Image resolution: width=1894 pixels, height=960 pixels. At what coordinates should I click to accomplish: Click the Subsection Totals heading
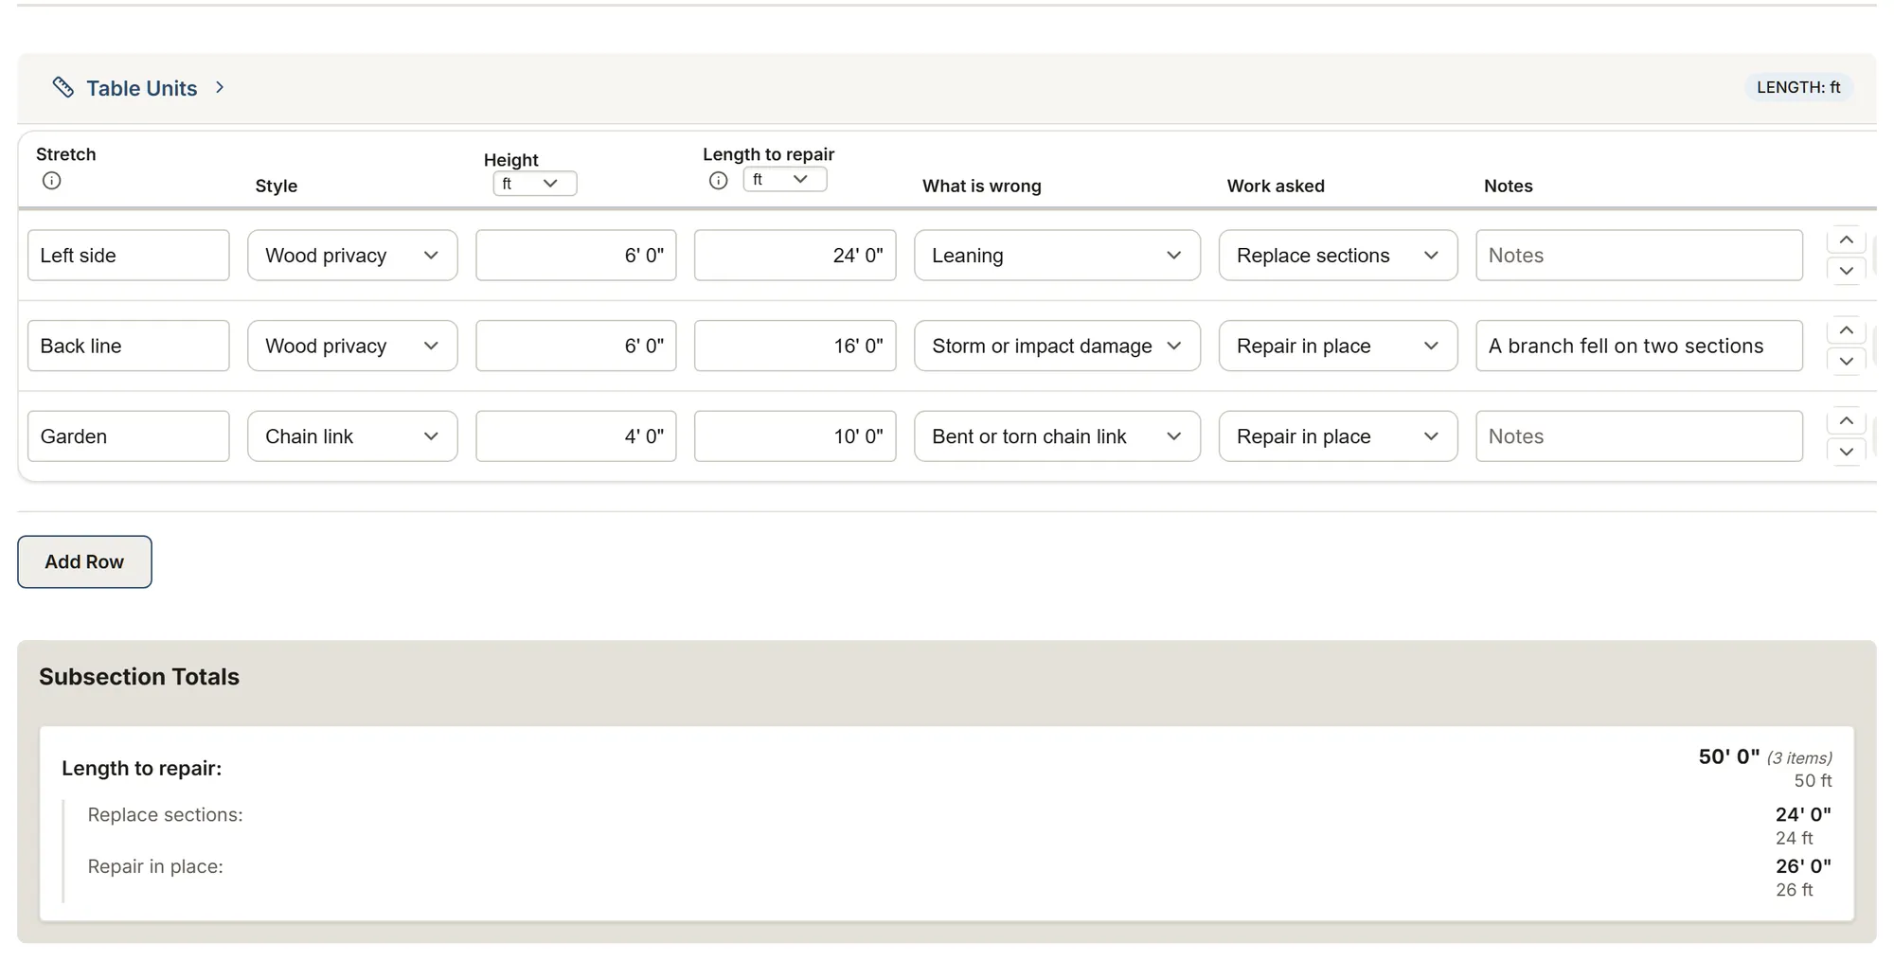click(x=139, y=677)
